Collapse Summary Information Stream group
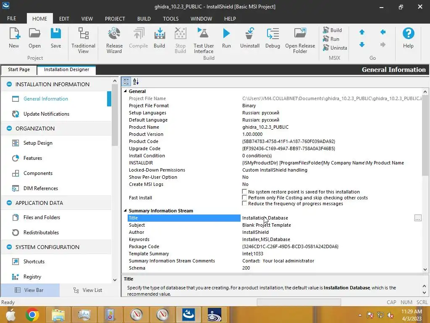The image size is (430, 323). (125, 211)
